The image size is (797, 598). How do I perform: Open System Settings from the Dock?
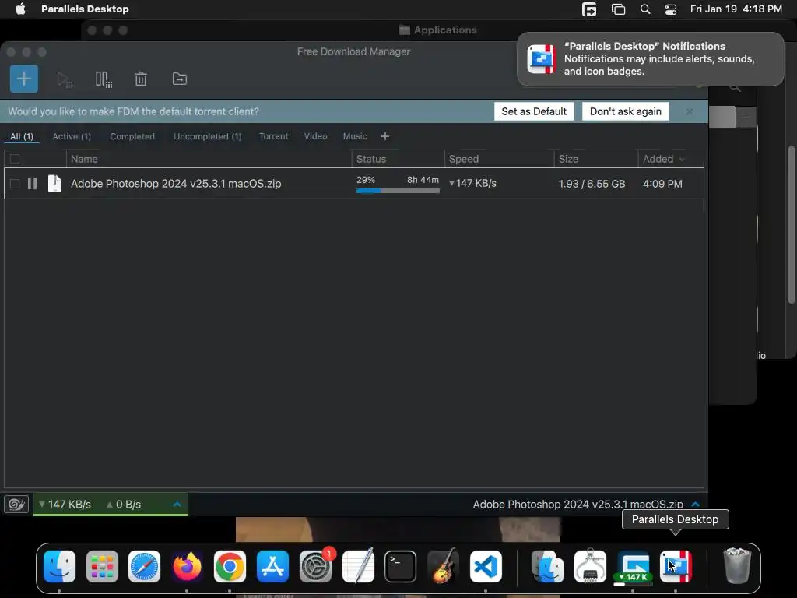pos(315,567)
